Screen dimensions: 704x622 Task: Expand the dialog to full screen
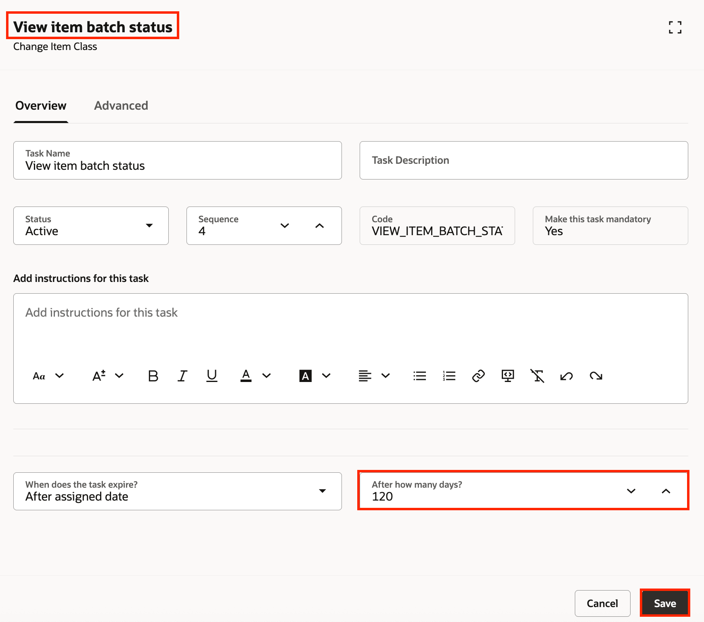[675, 27]
